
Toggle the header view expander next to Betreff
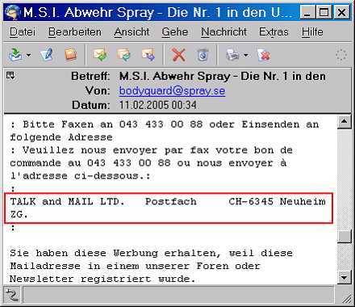tap(10, 75)
